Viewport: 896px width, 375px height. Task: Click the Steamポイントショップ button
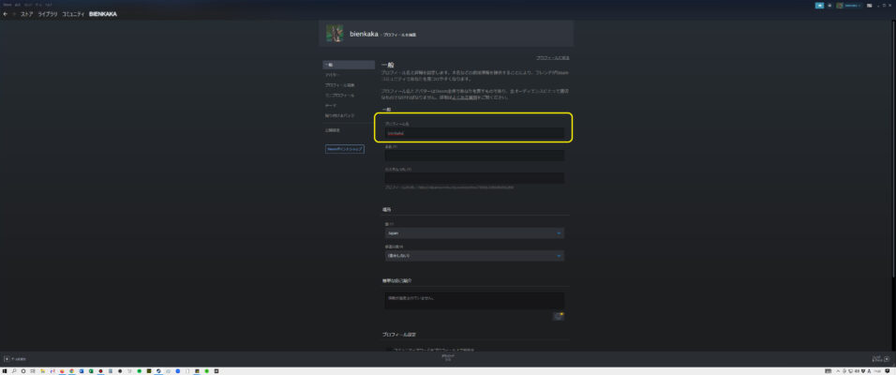343,148
